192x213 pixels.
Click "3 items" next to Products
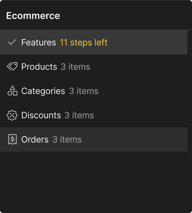pos(75,67)
